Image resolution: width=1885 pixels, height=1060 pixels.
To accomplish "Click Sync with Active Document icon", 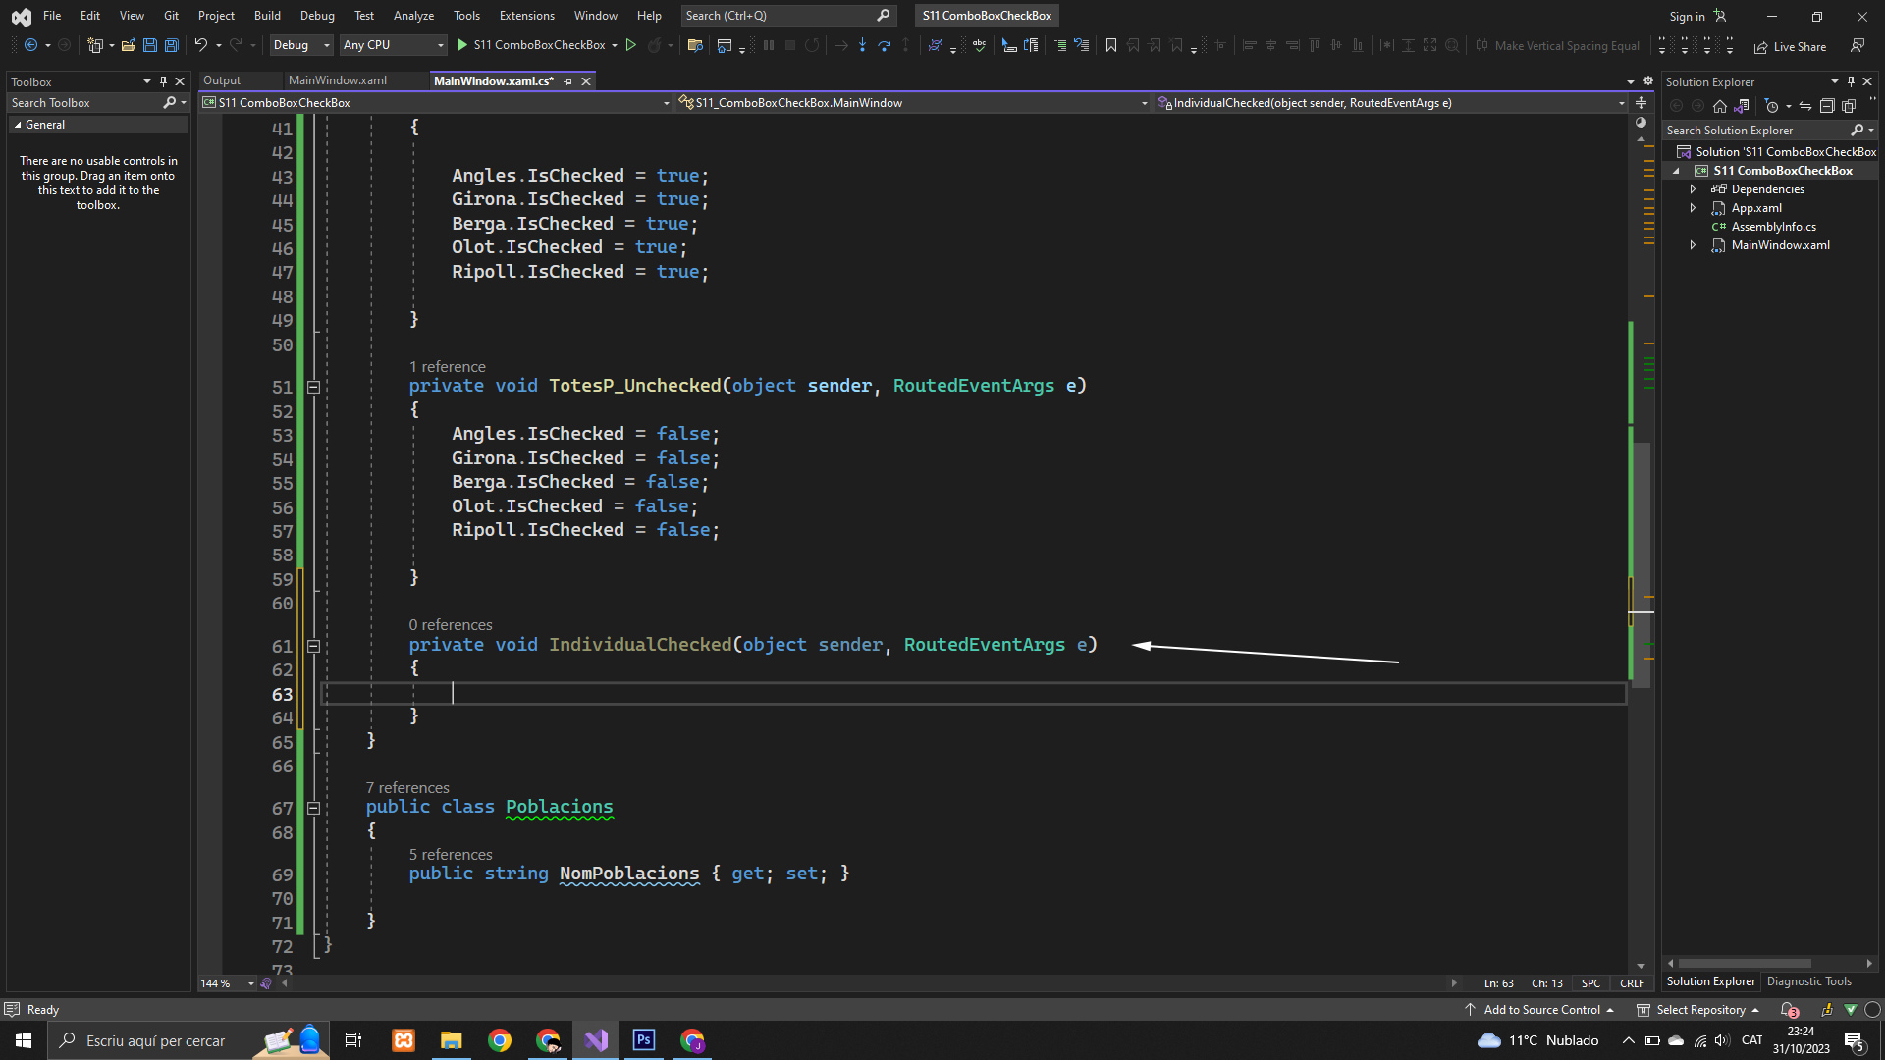I will coord(1804,106).
